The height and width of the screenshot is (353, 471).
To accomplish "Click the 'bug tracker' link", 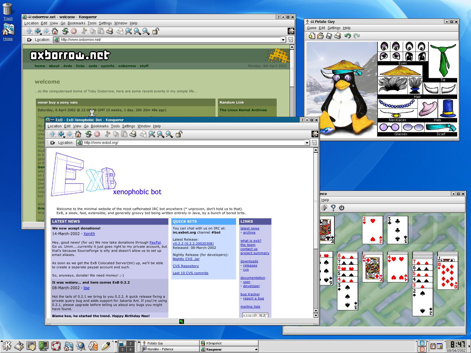I will click(x=250, y=294).
